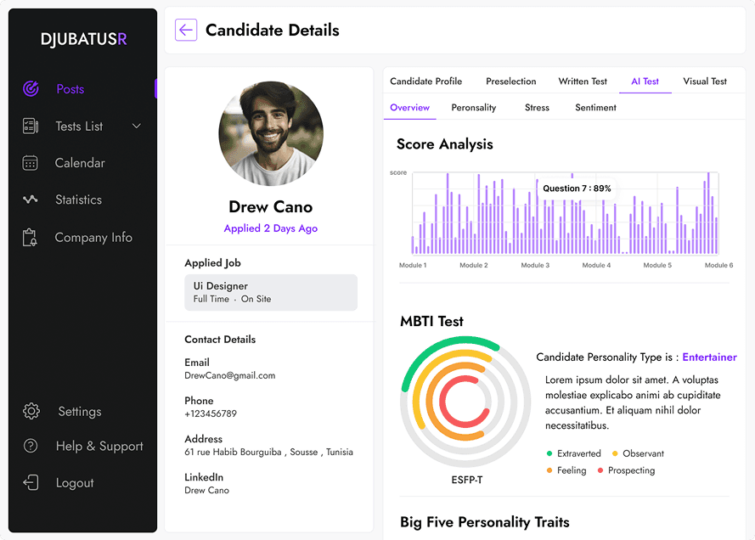Click the MBTI Test heading
The image size is (755, 540).
[x=432, y=321]
